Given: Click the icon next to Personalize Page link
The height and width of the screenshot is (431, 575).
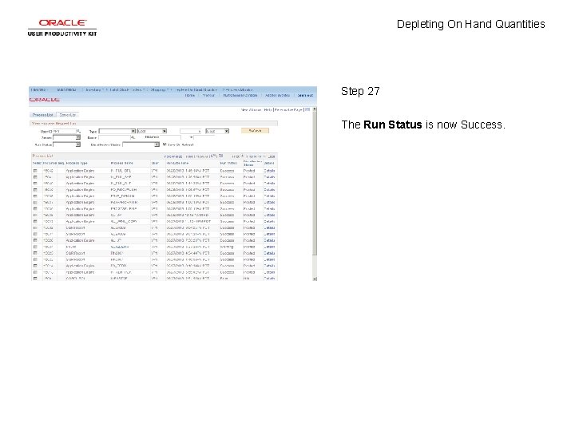Looking at the screenshot, I should click(x=307, y=109).
